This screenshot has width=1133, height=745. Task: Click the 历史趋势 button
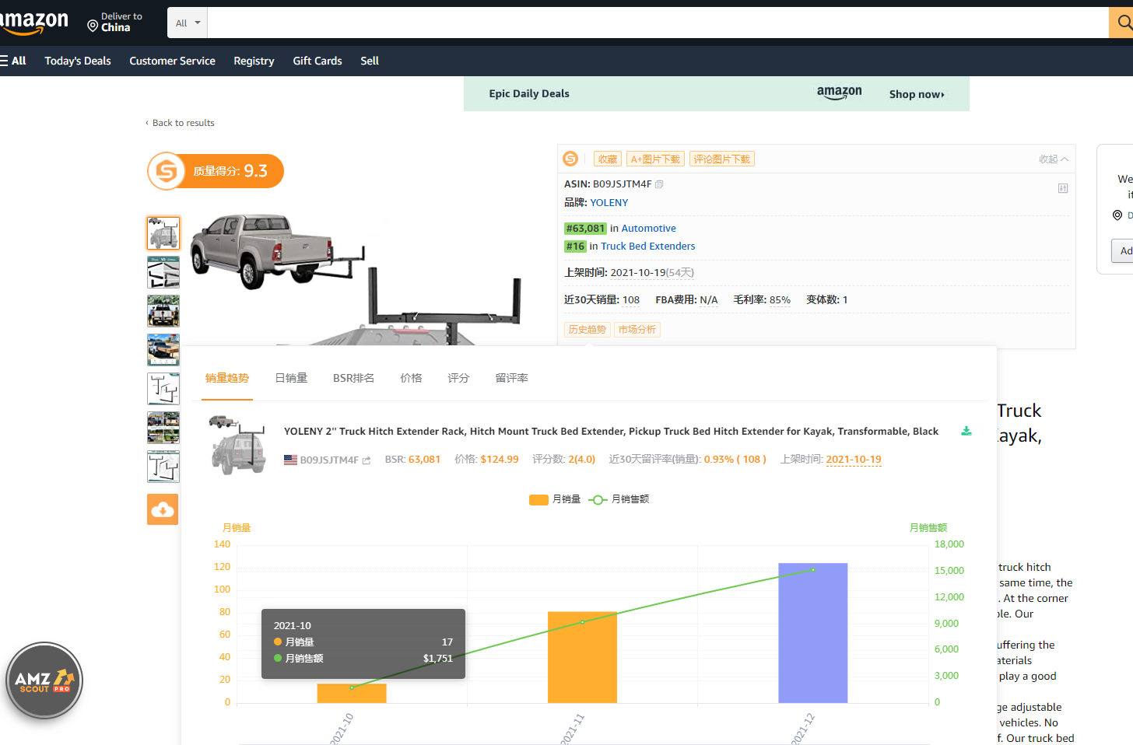tap(587, 330)
